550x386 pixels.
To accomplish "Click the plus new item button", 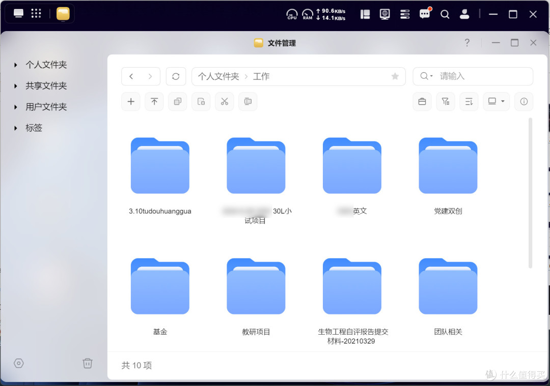I will [x=131, y=102].
